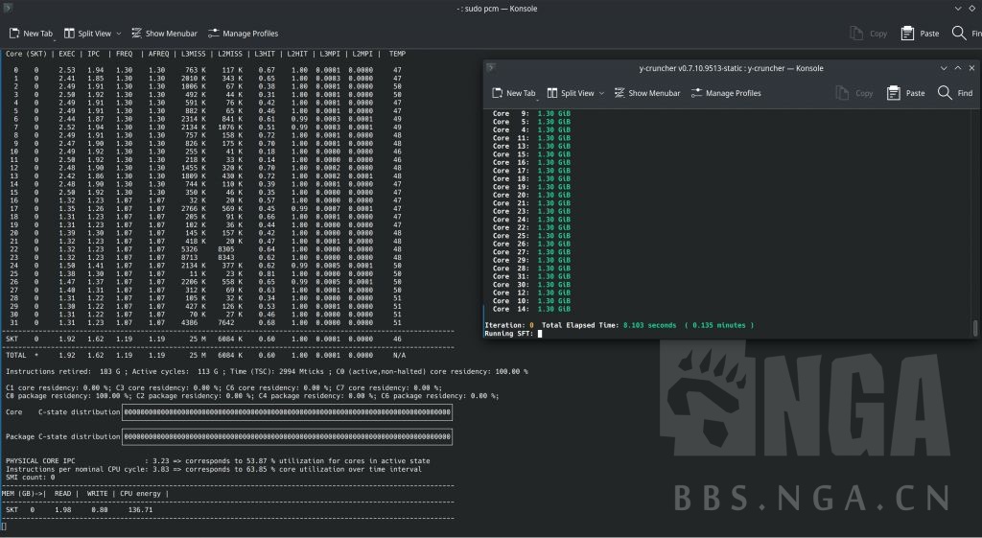Screen dimensions: 982x538
Task: Click New Tab icon in sudo pcm window
Action: coord(14,34)
